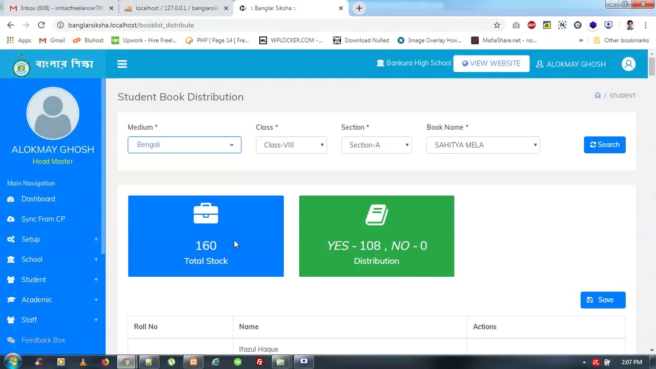Click the Save button
The image size is (656, 369).
[603, 300]
